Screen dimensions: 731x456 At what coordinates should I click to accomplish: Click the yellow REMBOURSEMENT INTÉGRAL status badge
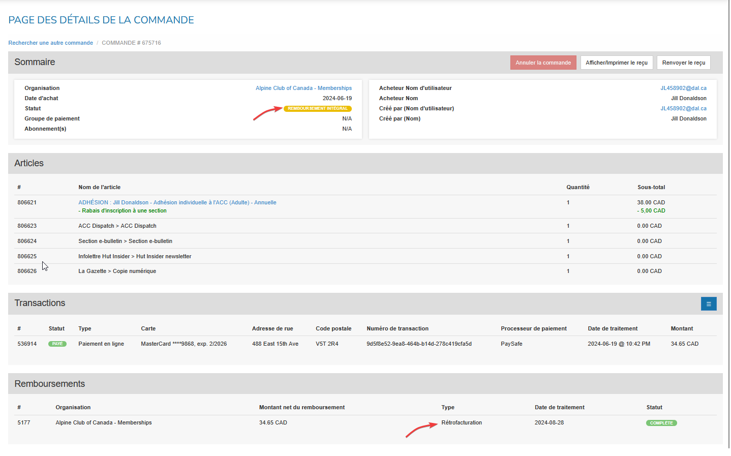point(317,108)
